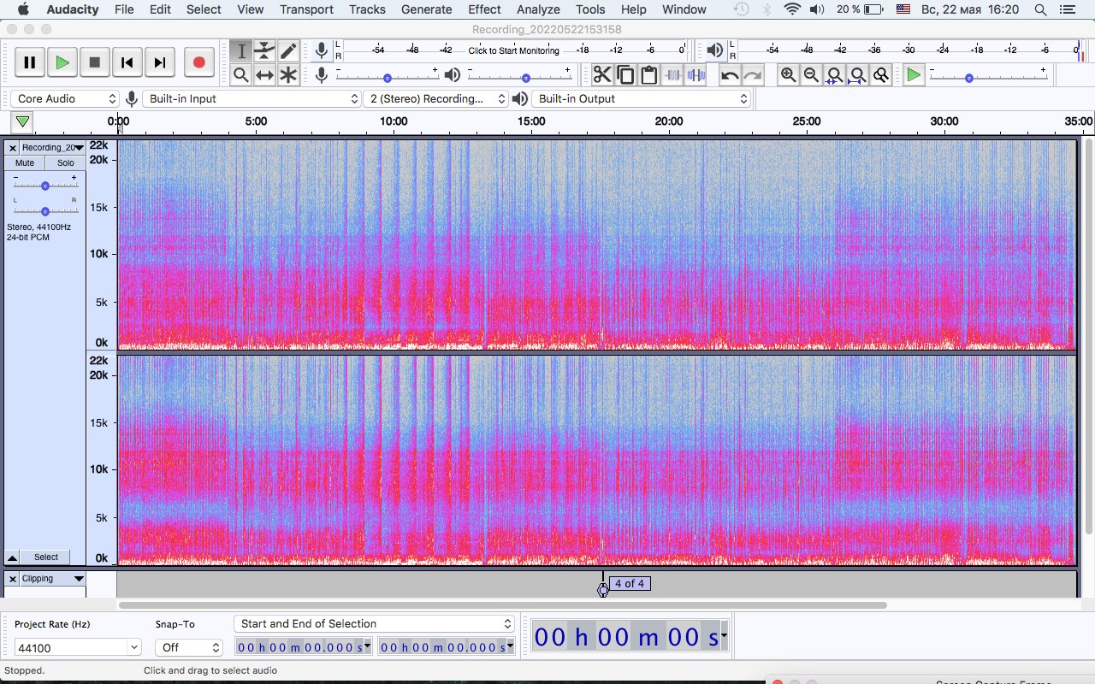Select the Envelope tool

click(x=264, y=51)
